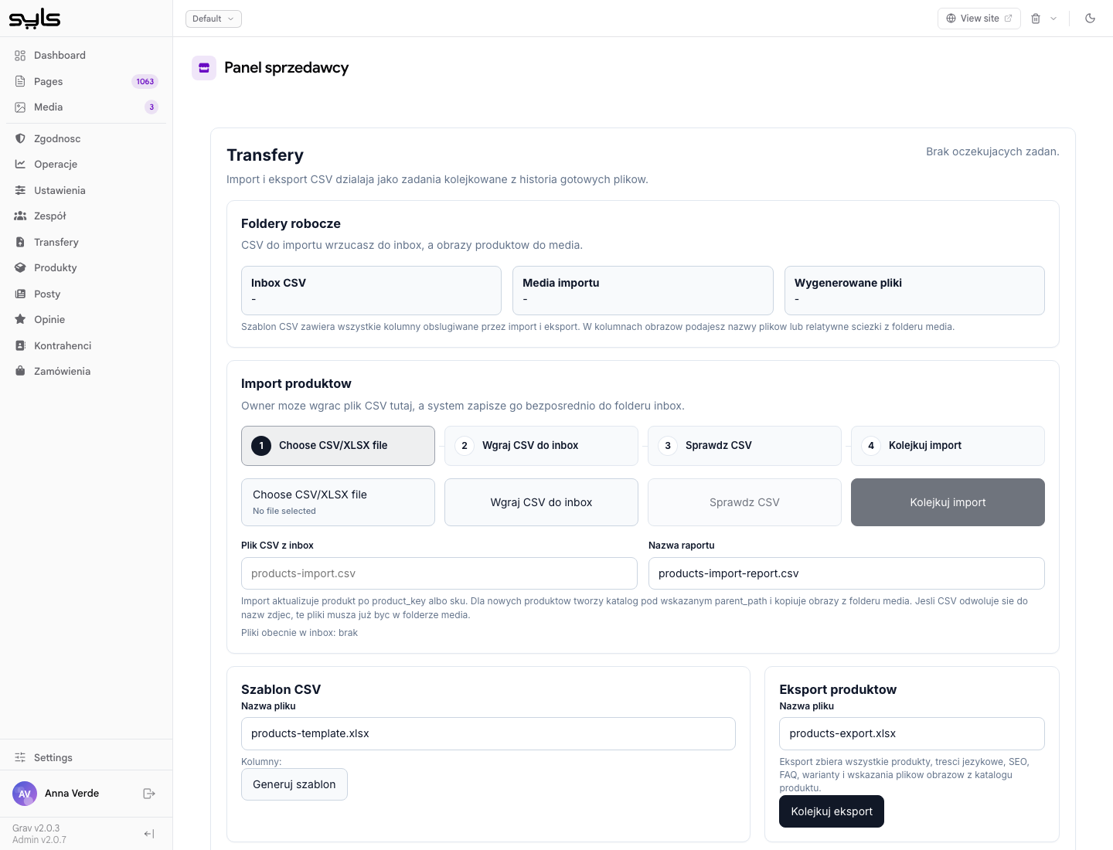Click the Kolejkuj eksport button
1113x850 pixels.
[x=832, y=811]
